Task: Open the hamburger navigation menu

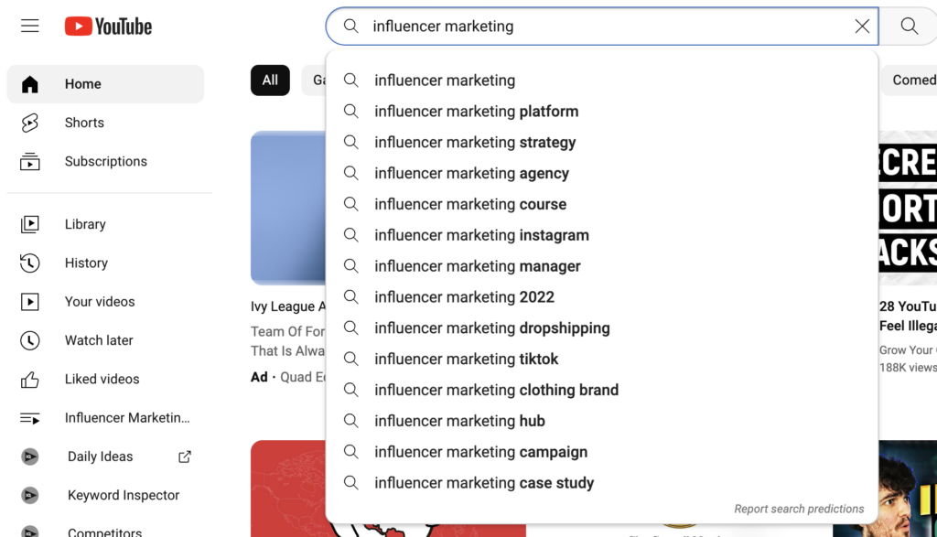Action: tap(29, 26)
